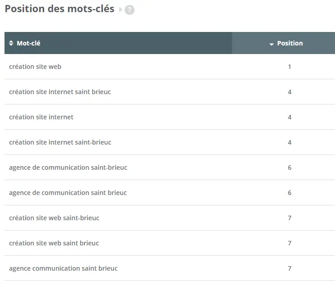Select 'agence de communication saint brieuc' keyword
Image resolution: width=335 pixels, height=281 pixels.
point(68,193)
